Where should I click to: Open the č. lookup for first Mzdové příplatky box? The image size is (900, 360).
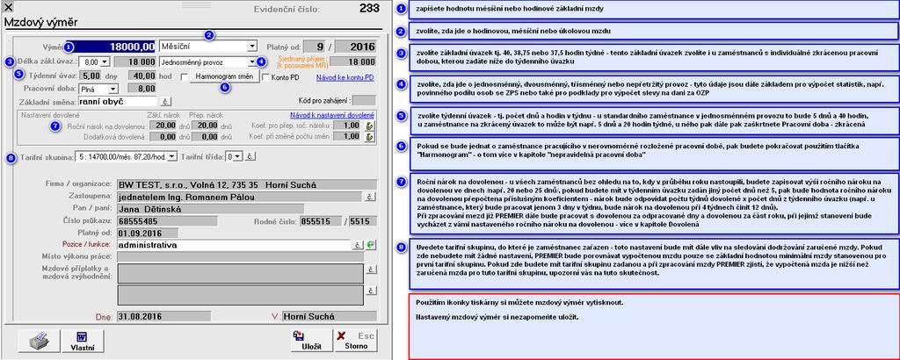tap(372, 270)
